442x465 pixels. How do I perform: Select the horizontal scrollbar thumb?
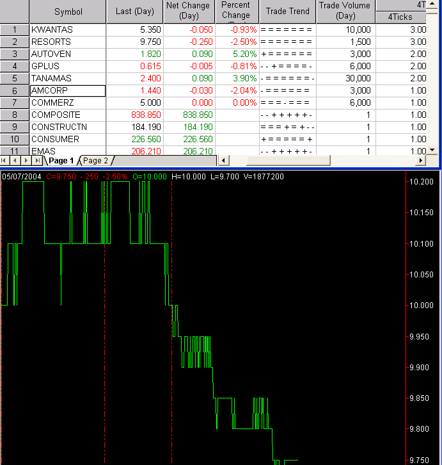(288, 160)
